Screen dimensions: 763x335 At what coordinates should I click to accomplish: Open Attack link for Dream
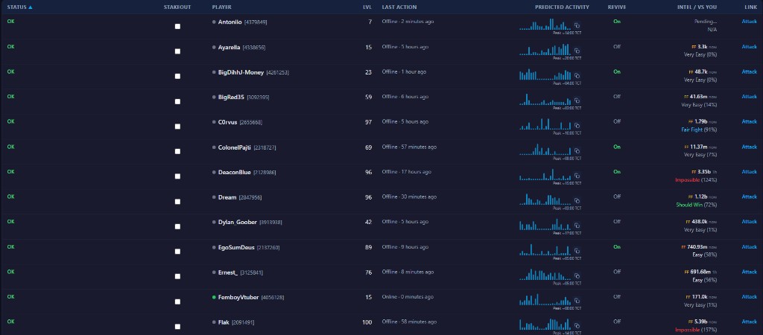(x=750, y=197)
